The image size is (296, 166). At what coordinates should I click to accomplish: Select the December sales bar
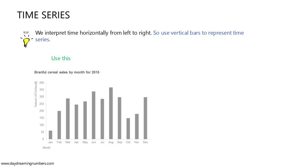(145, 118)
